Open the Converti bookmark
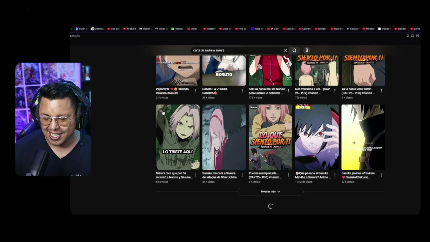 305,29
